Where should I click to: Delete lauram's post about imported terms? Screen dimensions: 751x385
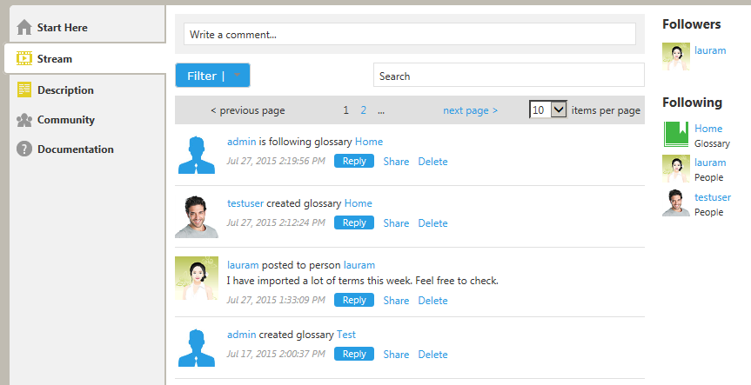point(432,301)
